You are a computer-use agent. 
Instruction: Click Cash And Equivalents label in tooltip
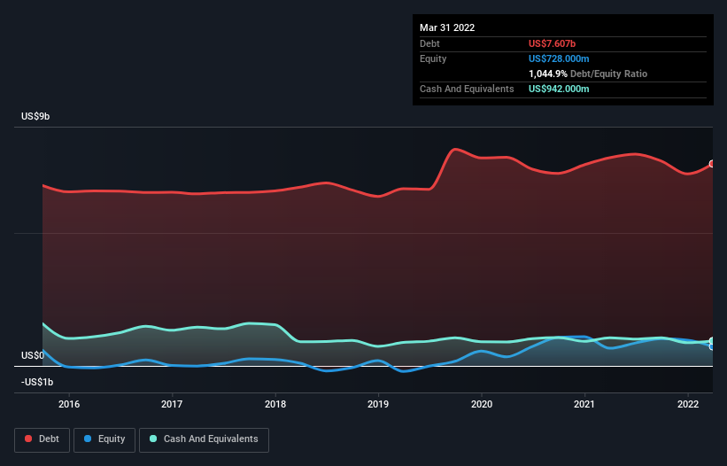click(467, 89)
